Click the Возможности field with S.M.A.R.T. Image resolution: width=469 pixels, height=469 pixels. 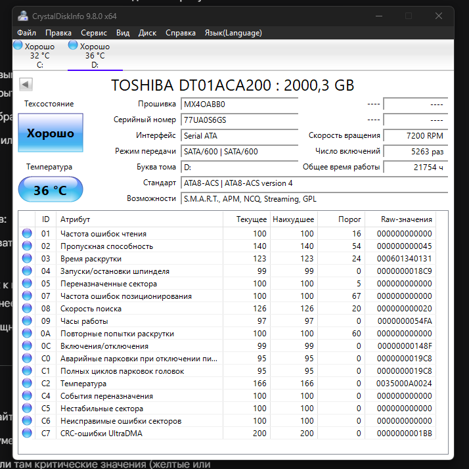[x=315, y=199]
